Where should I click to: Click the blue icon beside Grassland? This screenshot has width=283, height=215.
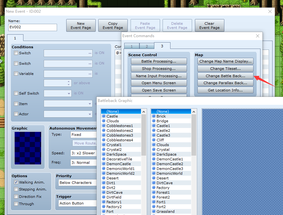point(154,212)
